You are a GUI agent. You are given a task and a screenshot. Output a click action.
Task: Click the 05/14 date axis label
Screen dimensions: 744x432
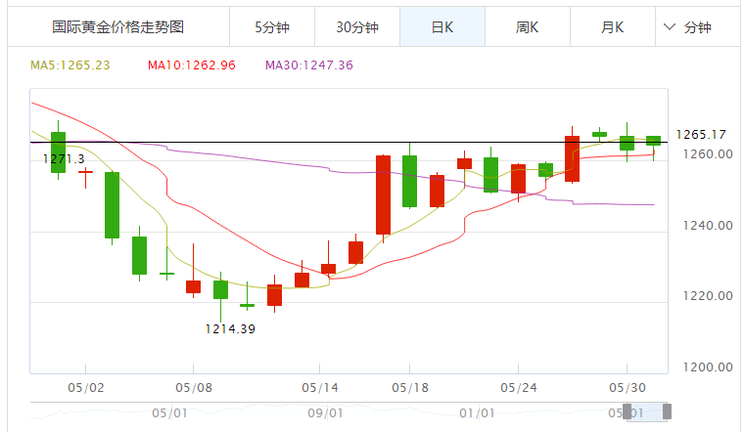[x=320, y=387]
